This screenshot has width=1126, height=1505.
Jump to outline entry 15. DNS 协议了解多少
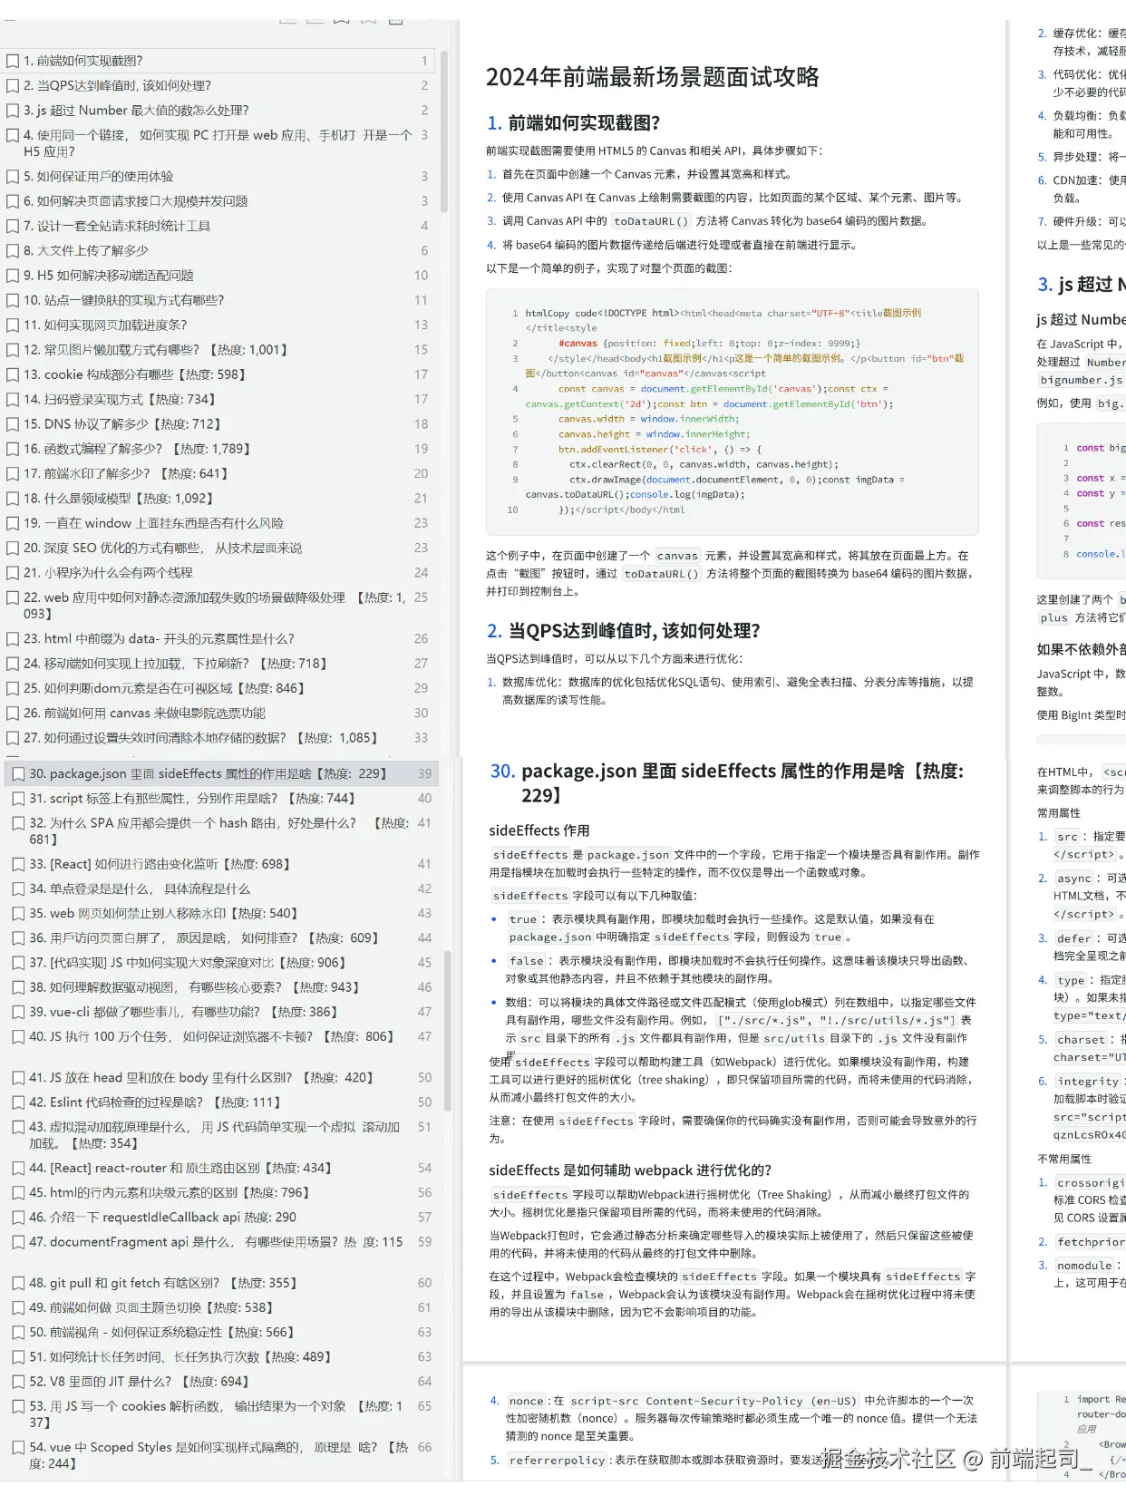click(x=128, y=424)
